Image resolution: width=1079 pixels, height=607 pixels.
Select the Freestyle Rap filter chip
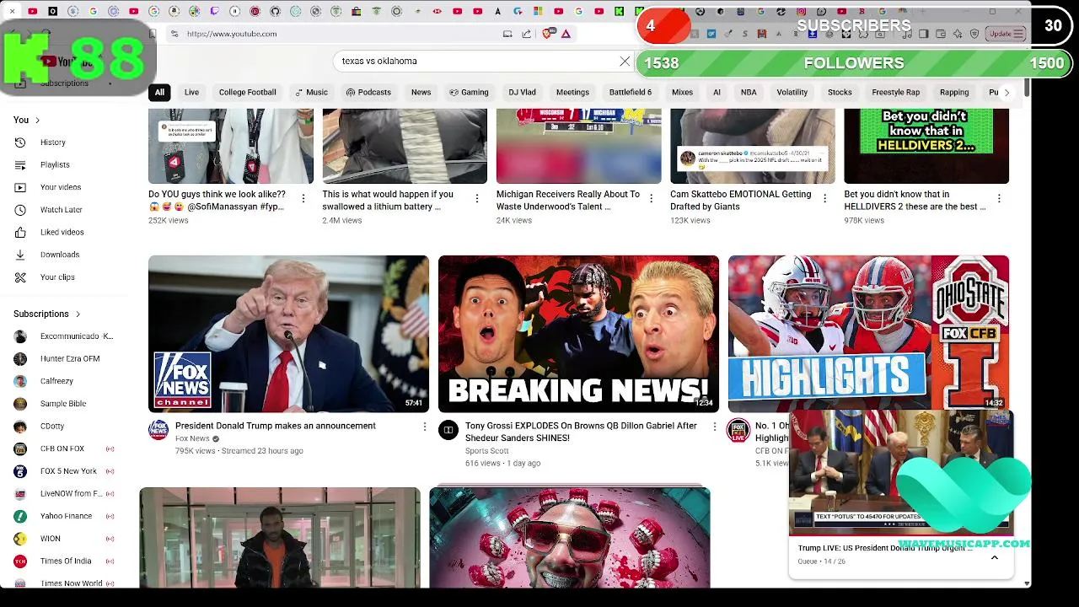coord(895,92)
